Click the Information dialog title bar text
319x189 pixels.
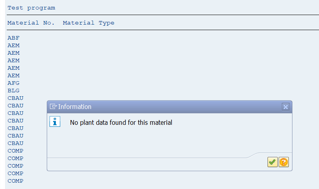[74, 107]
